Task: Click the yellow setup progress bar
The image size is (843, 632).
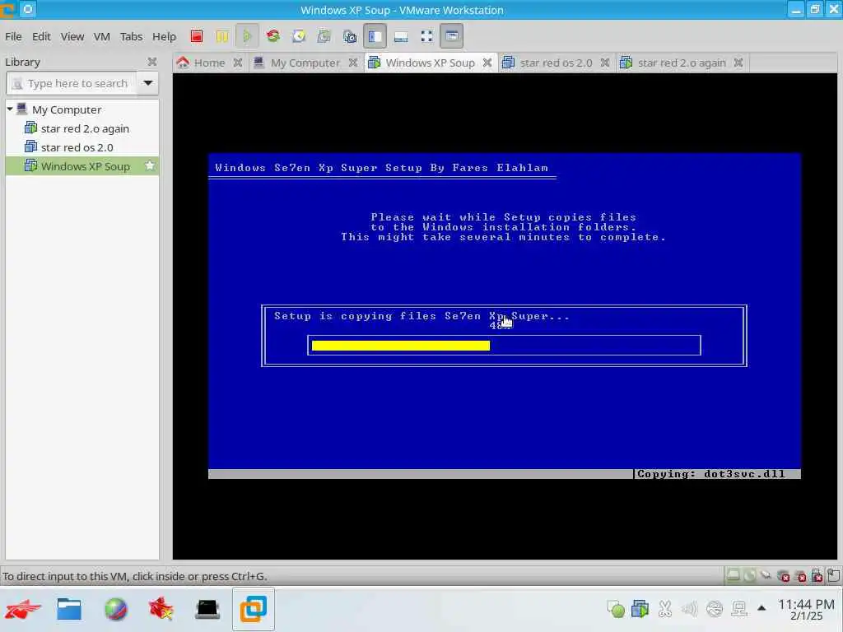Action: pyautogui.click(x=401, y=346)
